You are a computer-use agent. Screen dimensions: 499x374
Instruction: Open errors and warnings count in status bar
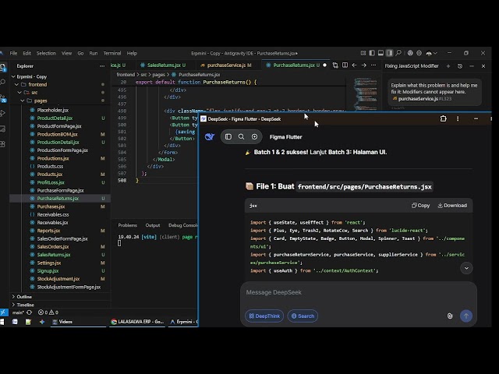point(48,312)
